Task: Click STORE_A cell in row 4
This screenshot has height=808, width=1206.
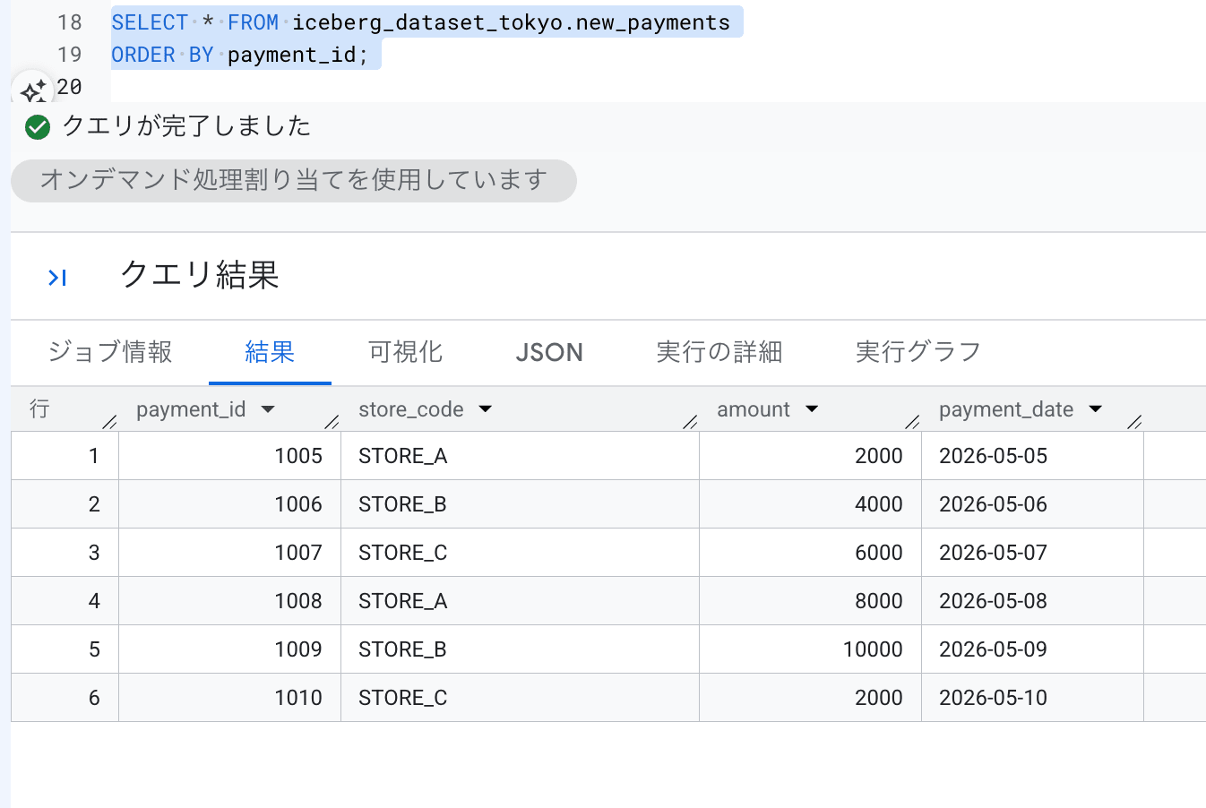Action: point(520,601)
